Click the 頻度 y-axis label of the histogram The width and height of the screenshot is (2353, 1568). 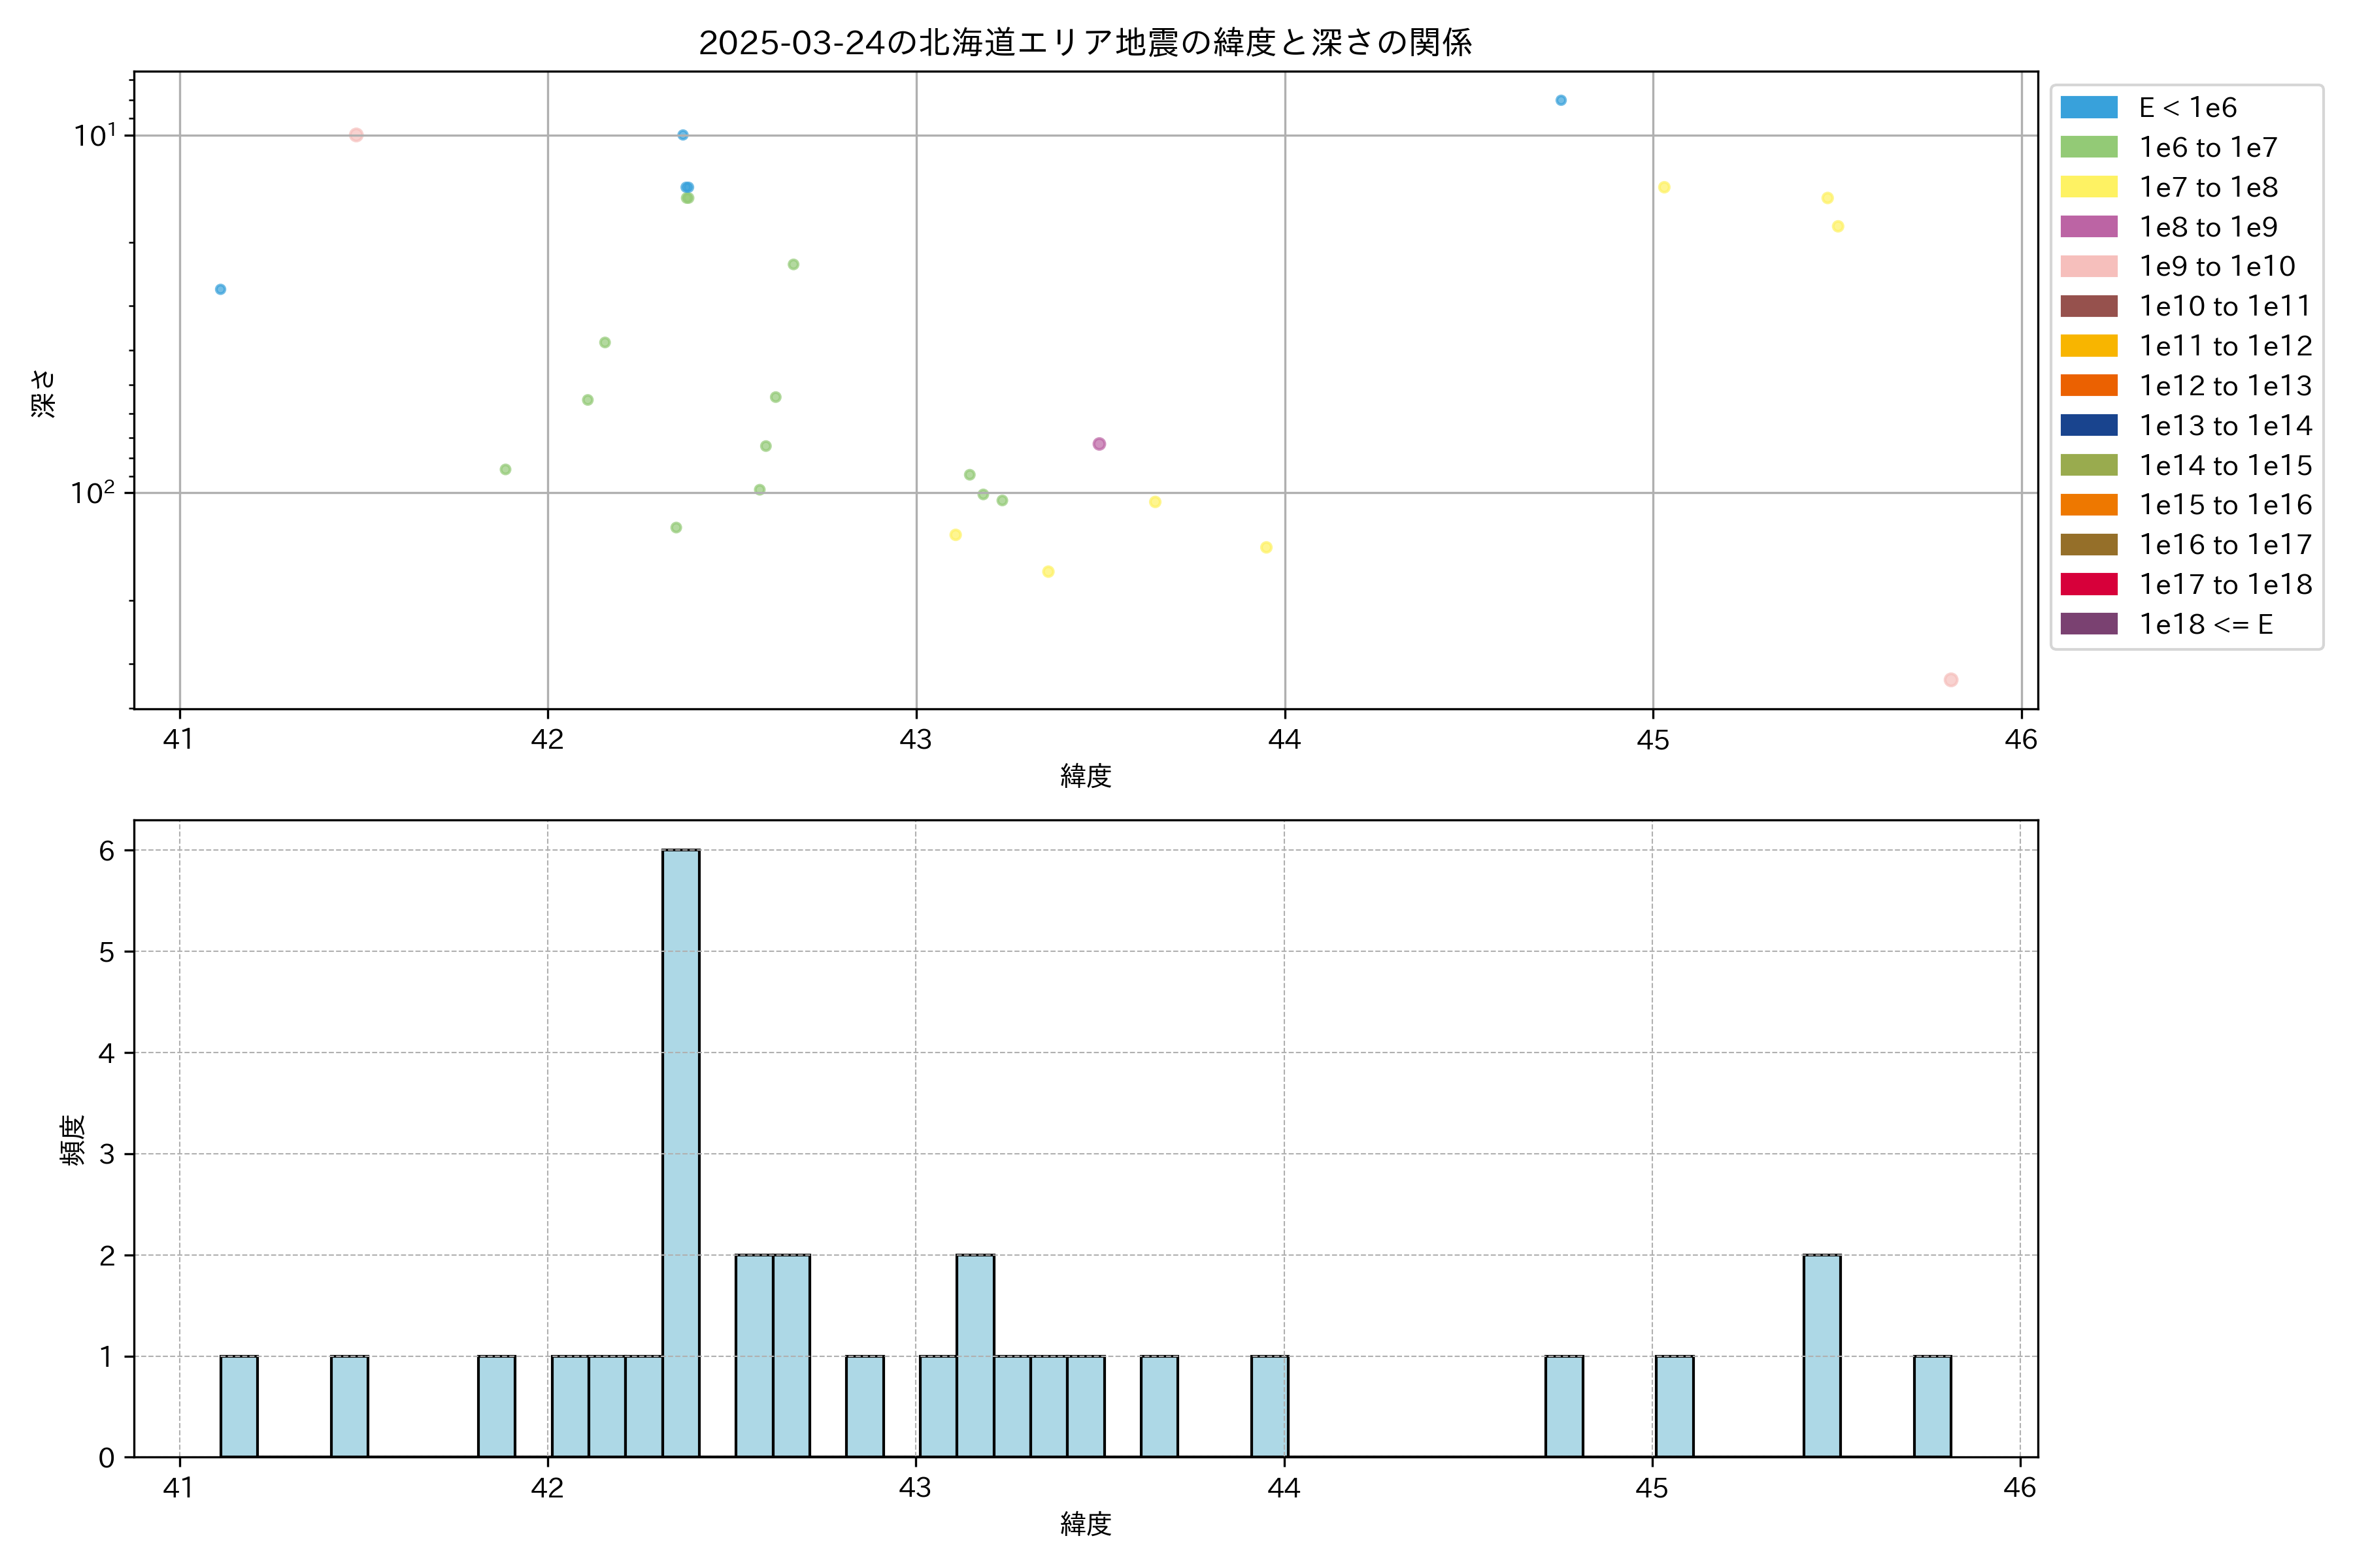click(72, 1140)
